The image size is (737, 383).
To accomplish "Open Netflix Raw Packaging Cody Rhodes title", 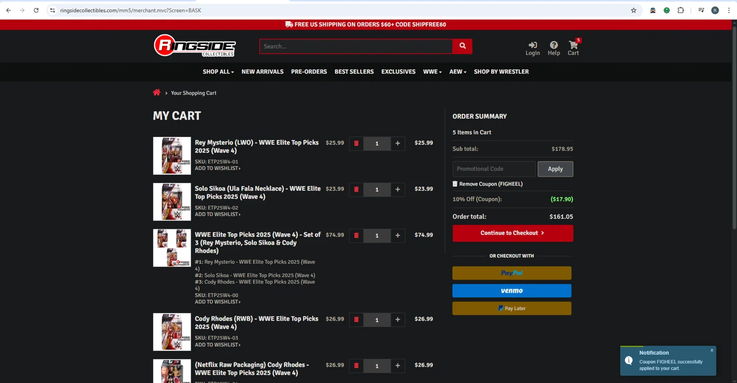I will tap(252, 369).
